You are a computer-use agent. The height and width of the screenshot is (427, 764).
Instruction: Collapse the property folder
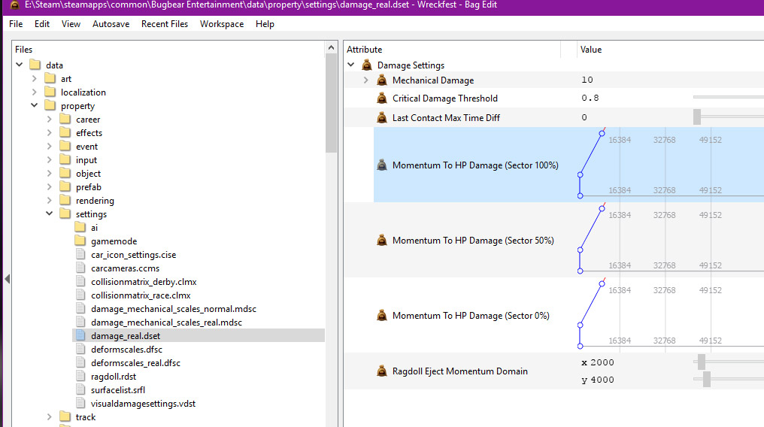tap(34, 105)
